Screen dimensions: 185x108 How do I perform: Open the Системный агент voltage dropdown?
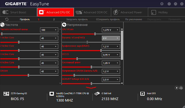111,63
